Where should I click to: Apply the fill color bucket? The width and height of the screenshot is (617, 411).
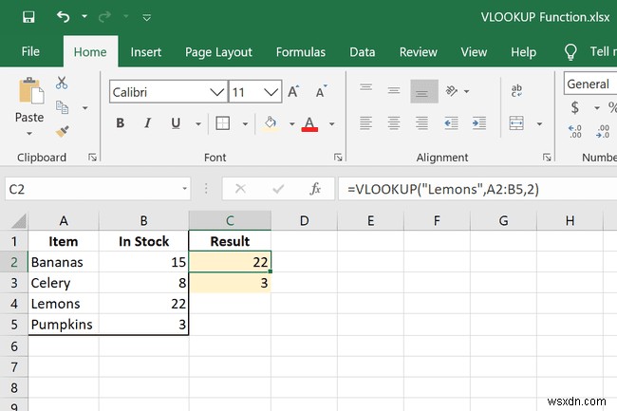(x=270, y=123)
